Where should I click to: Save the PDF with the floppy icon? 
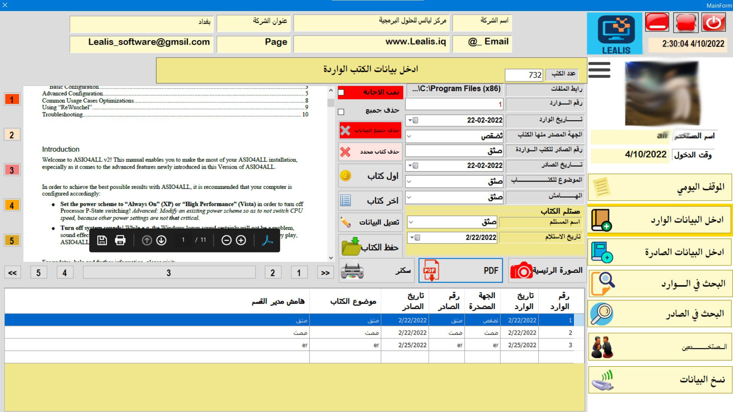point(102,240)
